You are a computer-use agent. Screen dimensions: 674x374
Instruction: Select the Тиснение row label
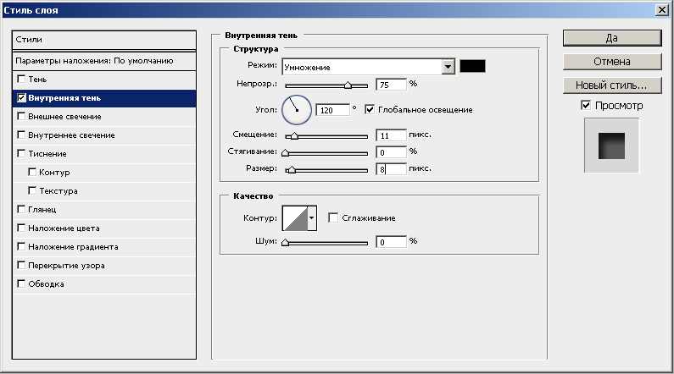[47, 153]
